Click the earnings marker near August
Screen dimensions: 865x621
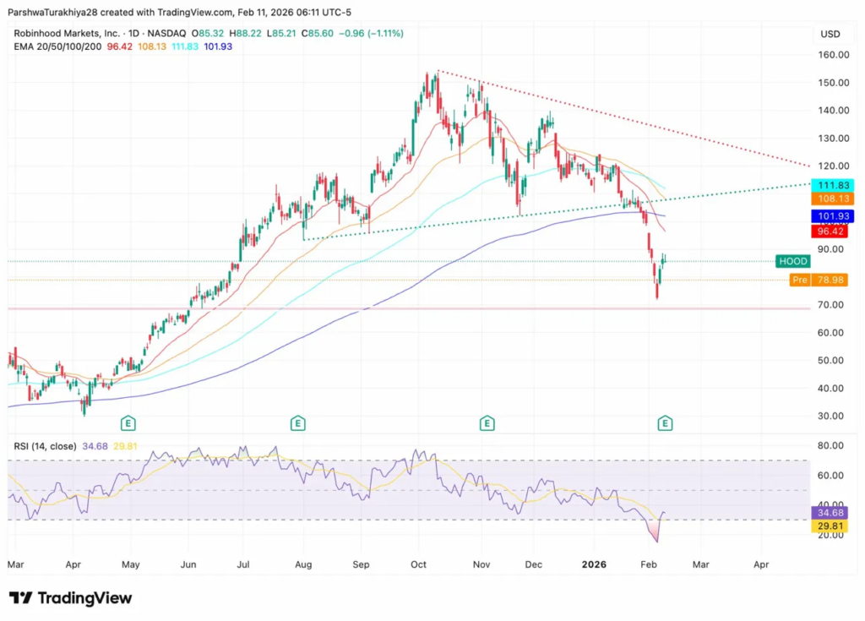pyautogui.click(x=297, y=422)
